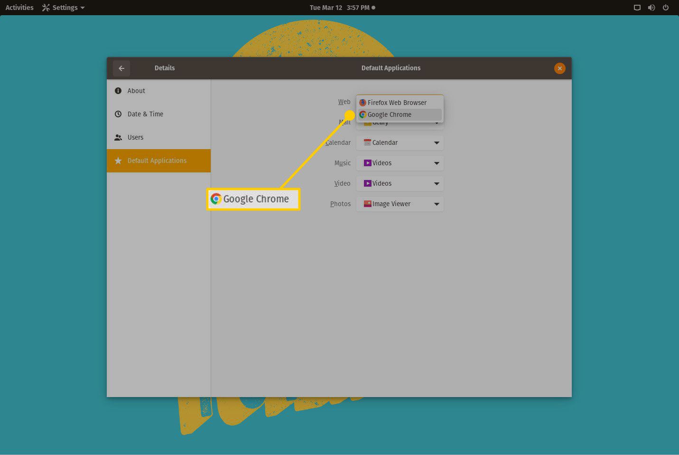Click the clock icon beside Date & Time
The image size is (679, 455).
118,114
